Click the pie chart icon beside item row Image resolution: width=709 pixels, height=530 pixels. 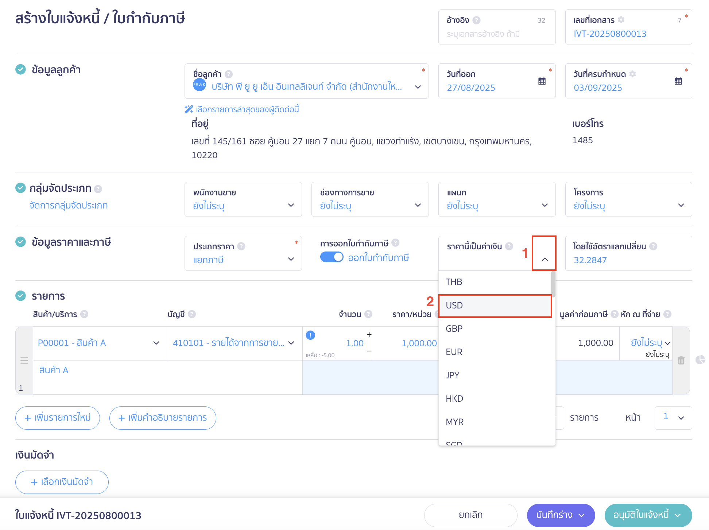[700, 360]
